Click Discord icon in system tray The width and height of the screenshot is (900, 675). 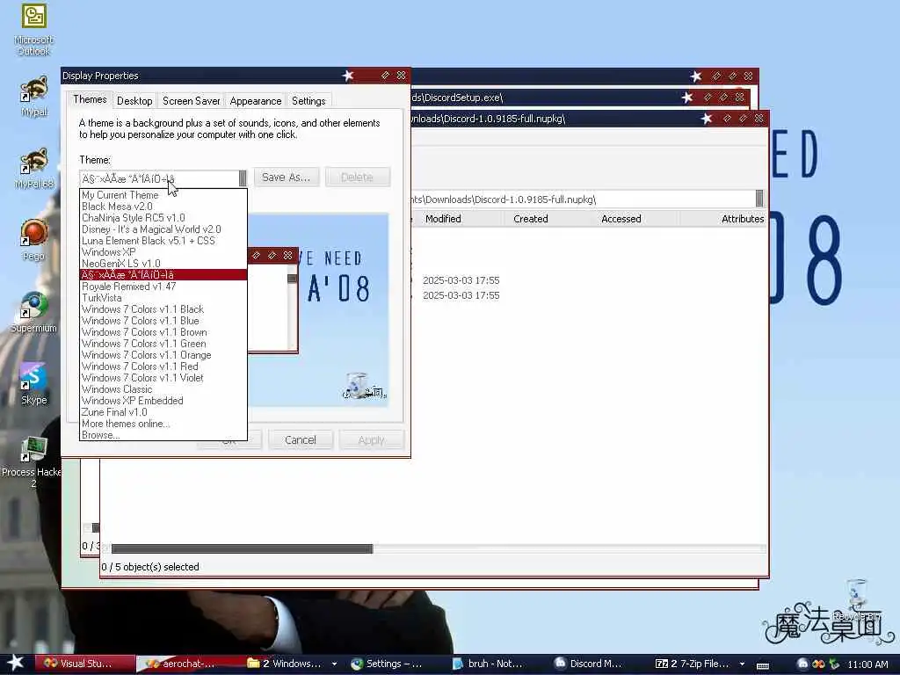[x=802, y=664]
